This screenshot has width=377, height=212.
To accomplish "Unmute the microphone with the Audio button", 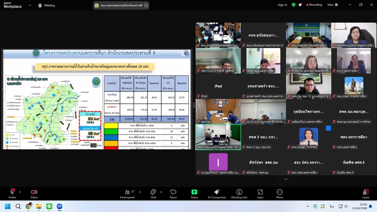I will click(x=12, y=192).
